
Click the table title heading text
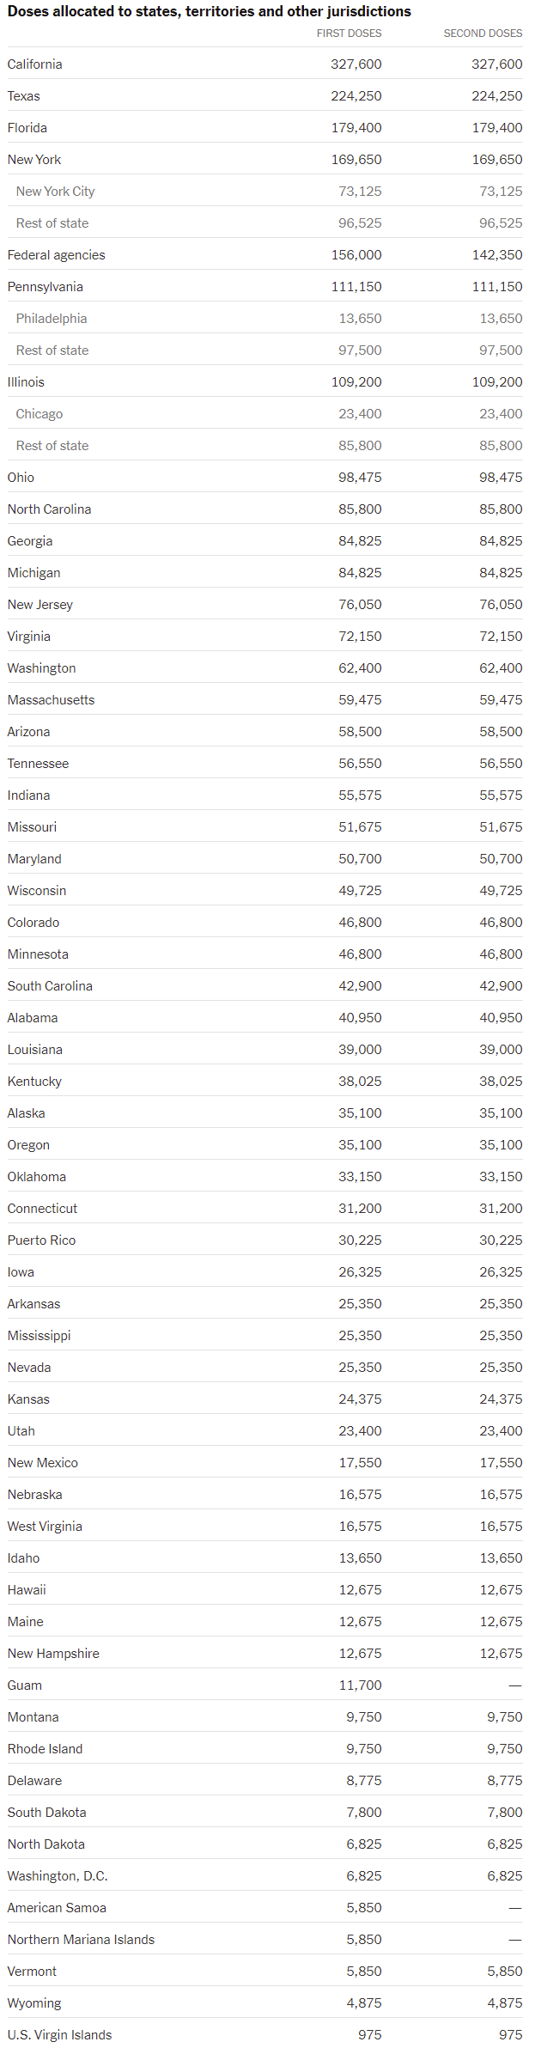209,11
